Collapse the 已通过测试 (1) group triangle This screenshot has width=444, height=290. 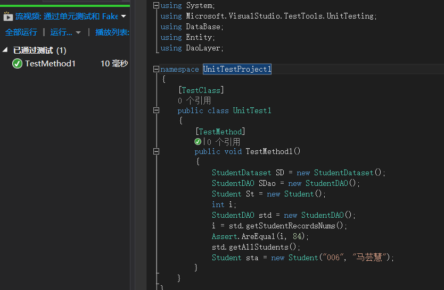pos(5,50)
